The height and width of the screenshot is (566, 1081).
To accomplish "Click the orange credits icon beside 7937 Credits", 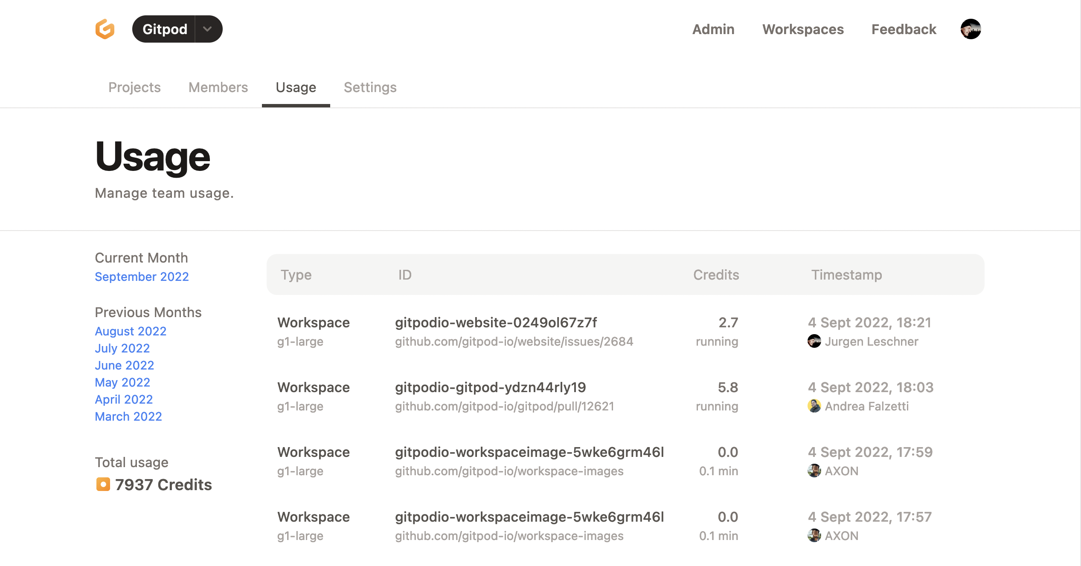I will [x=103, y=485].
